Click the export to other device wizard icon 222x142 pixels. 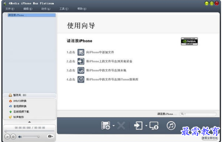coord(81,61)
